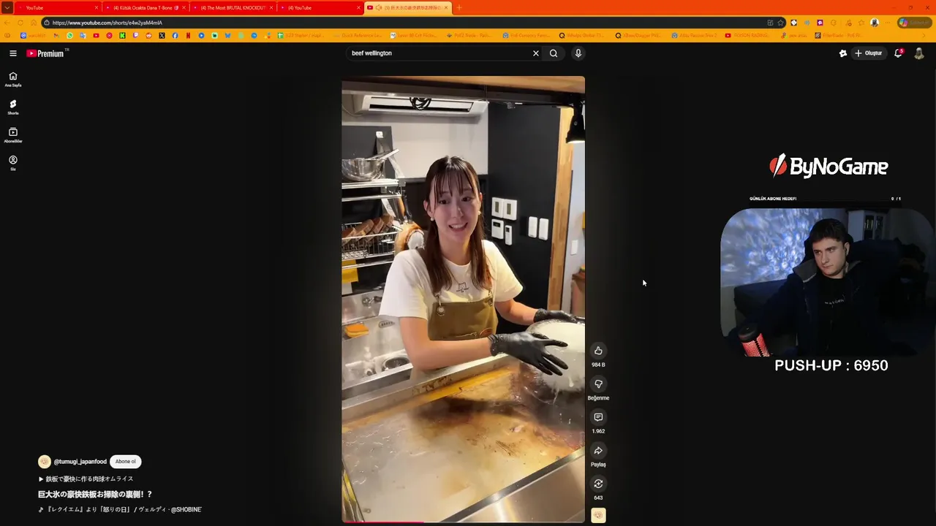Go back with browser back arrow
This screenshot has height=526, width=936.
[x=7, y=23]
